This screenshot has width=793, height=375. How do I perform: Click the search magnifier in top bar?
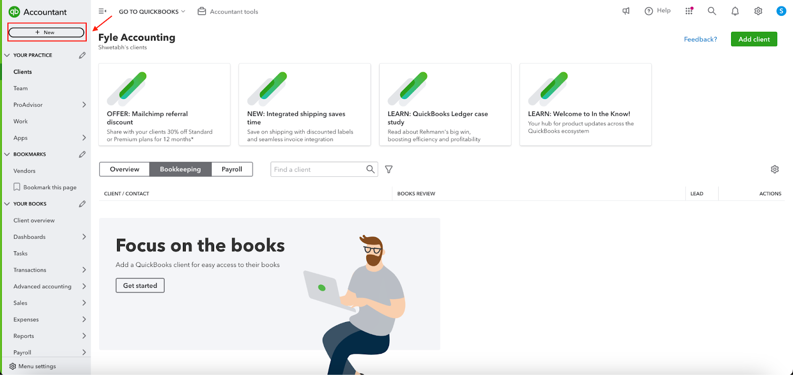pyautogui.click(x=712, y=11)
